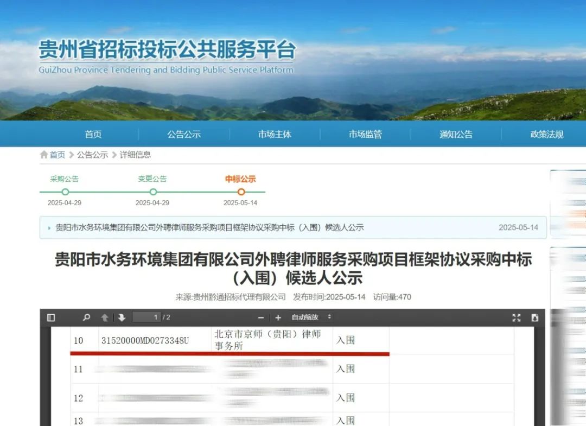Zoom out the PDF with minus button
Viewport: 586px width, 426px height.
pos(261,318)
